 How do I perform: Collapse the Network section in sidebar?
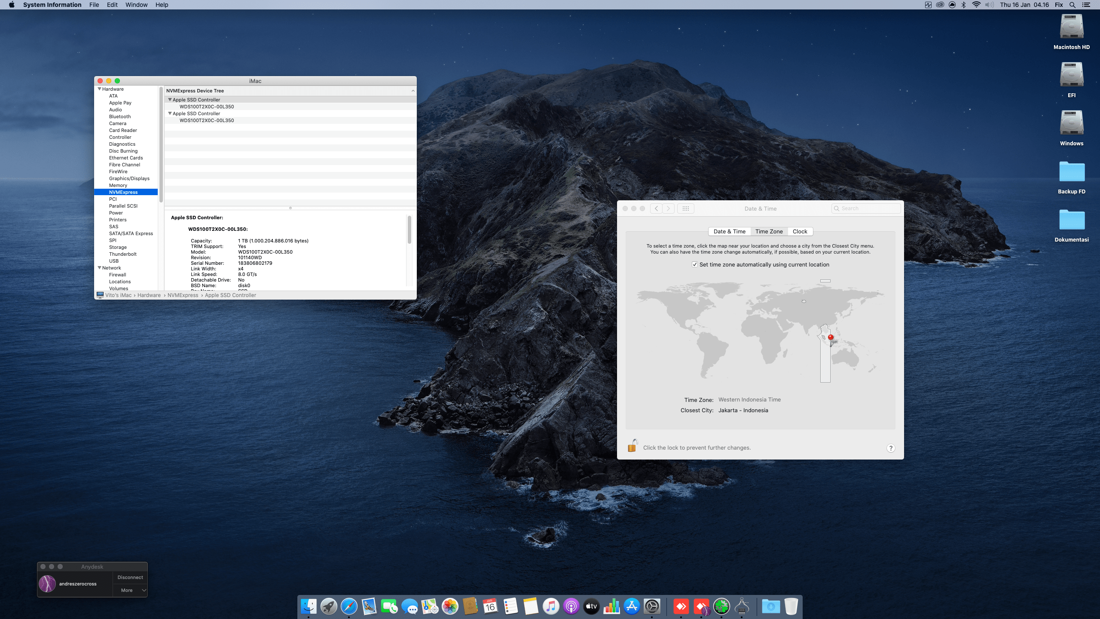[100, 268]
